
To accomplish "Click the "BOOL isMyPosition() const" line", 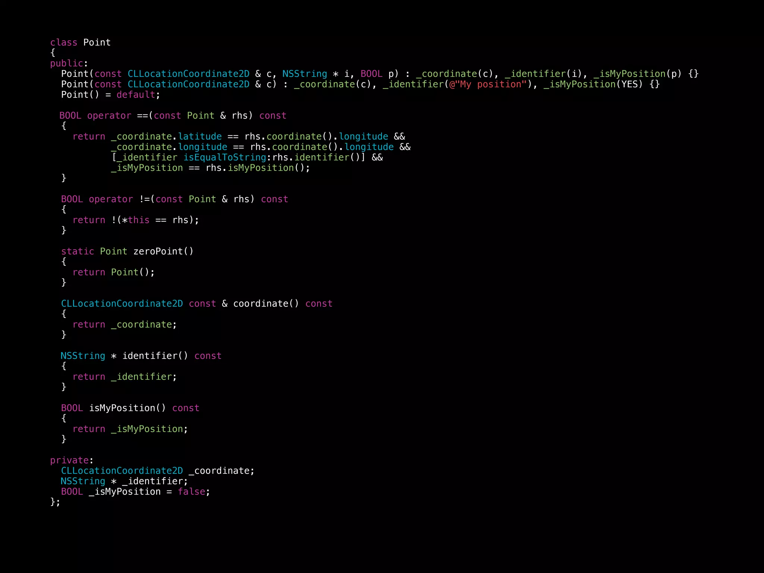I will coord(130,408).
